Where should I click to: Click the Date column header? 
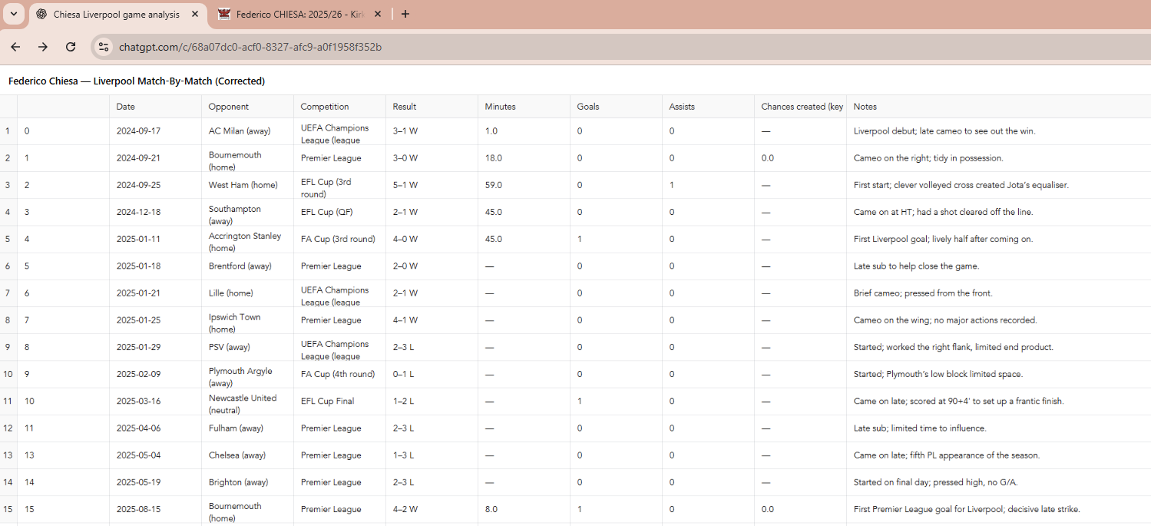click(155, 107)
